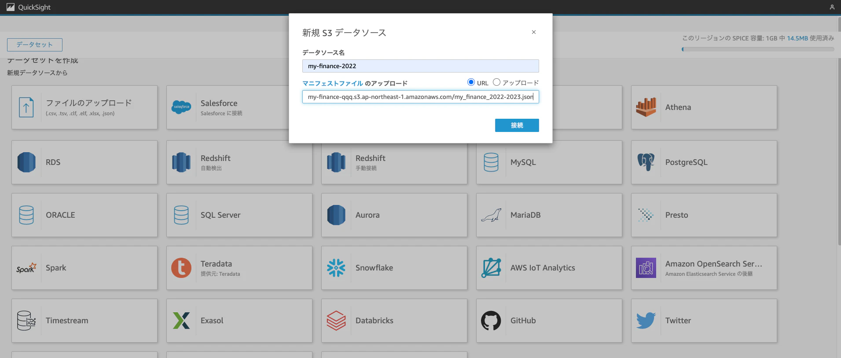
Task: Click the AWS IoT Analytics icon
Action: point(491,268)
